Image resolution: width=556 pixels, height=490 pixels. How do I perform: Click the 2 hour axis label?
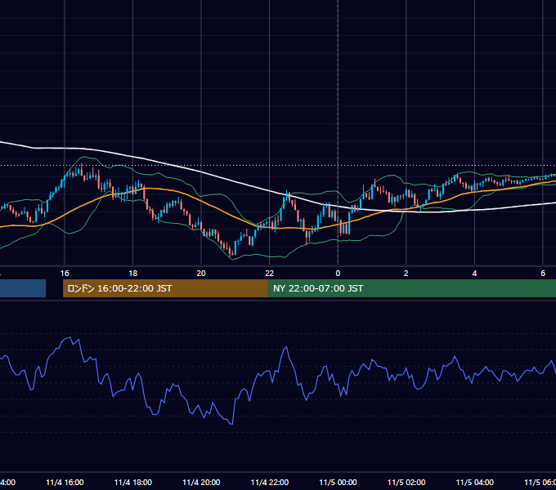click(x=406, y=274)
